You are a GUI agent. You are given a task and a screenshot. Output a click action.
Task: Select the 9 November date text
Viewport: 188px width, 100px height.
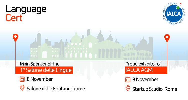tap(145, 80)
